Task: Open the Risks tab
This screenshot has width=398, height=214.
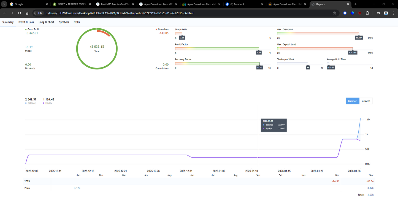Action: [77, 22]
